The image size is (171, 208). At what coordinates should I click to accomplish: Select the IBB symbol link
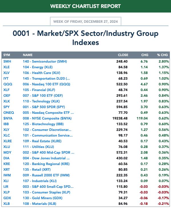[6, 124]
